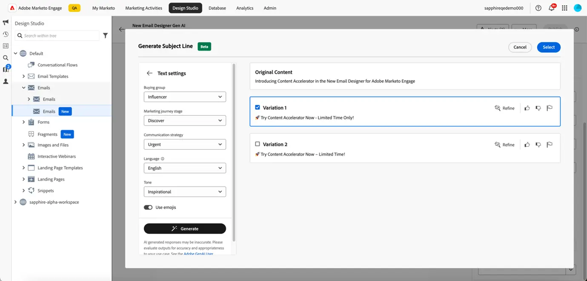Flag Variation 2

coord(550,145)
